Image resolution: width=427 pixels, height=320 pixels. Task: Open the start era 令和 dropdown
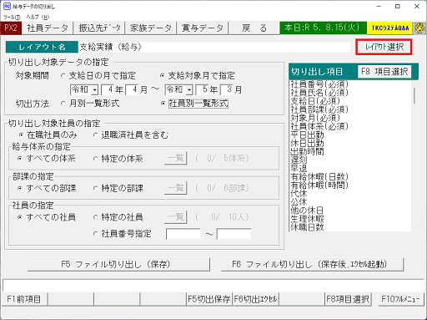[95, 89]
